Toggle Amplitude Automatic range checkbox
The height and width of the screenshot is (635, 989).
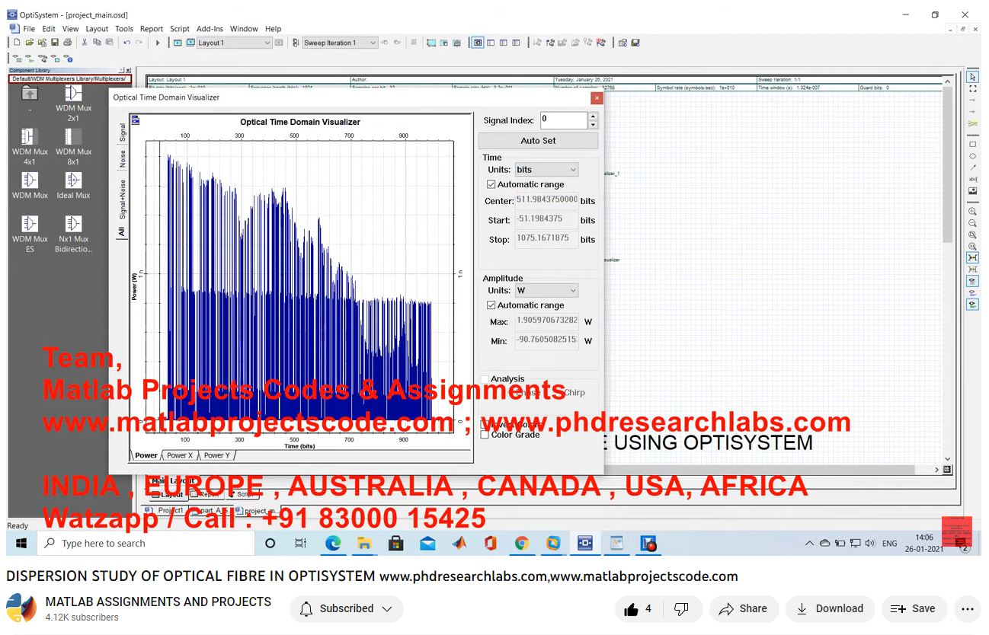click(491, 305)
